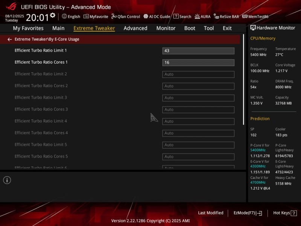
Task: Open the Exit tab
Action: click(227, 28)
